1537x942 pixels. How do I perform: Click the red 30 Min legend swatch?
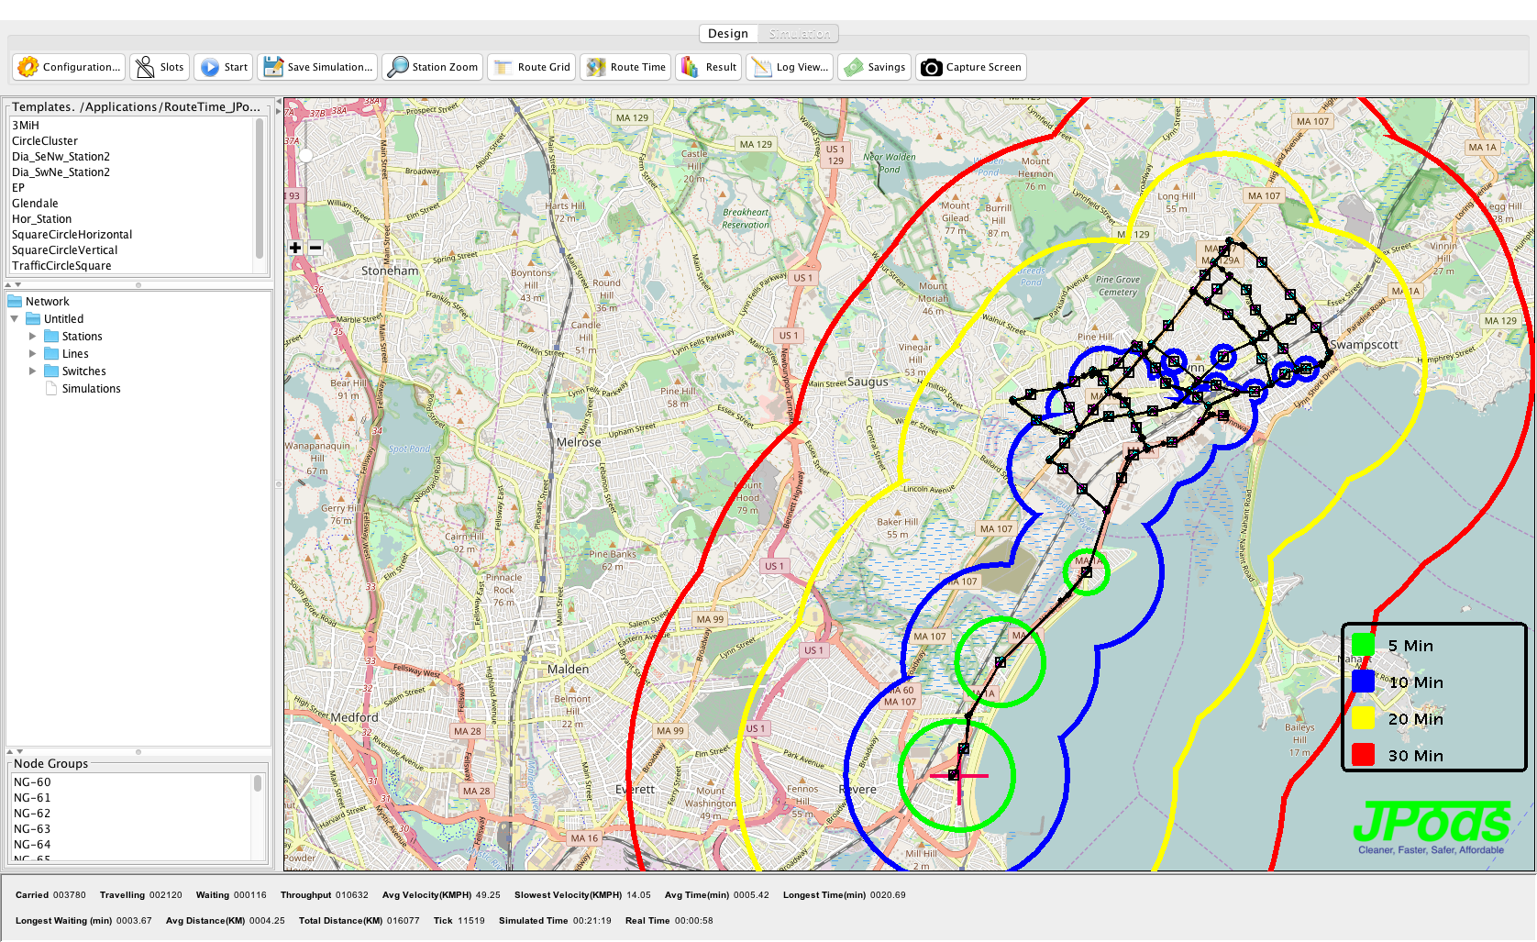pos(1363,755)
